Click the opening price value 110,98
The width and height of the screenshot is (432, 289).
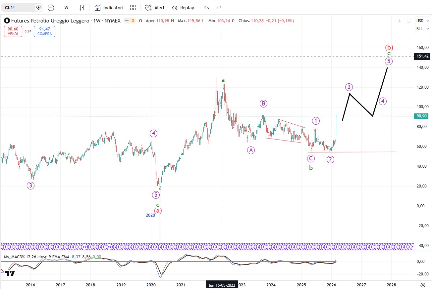(162, 21)
